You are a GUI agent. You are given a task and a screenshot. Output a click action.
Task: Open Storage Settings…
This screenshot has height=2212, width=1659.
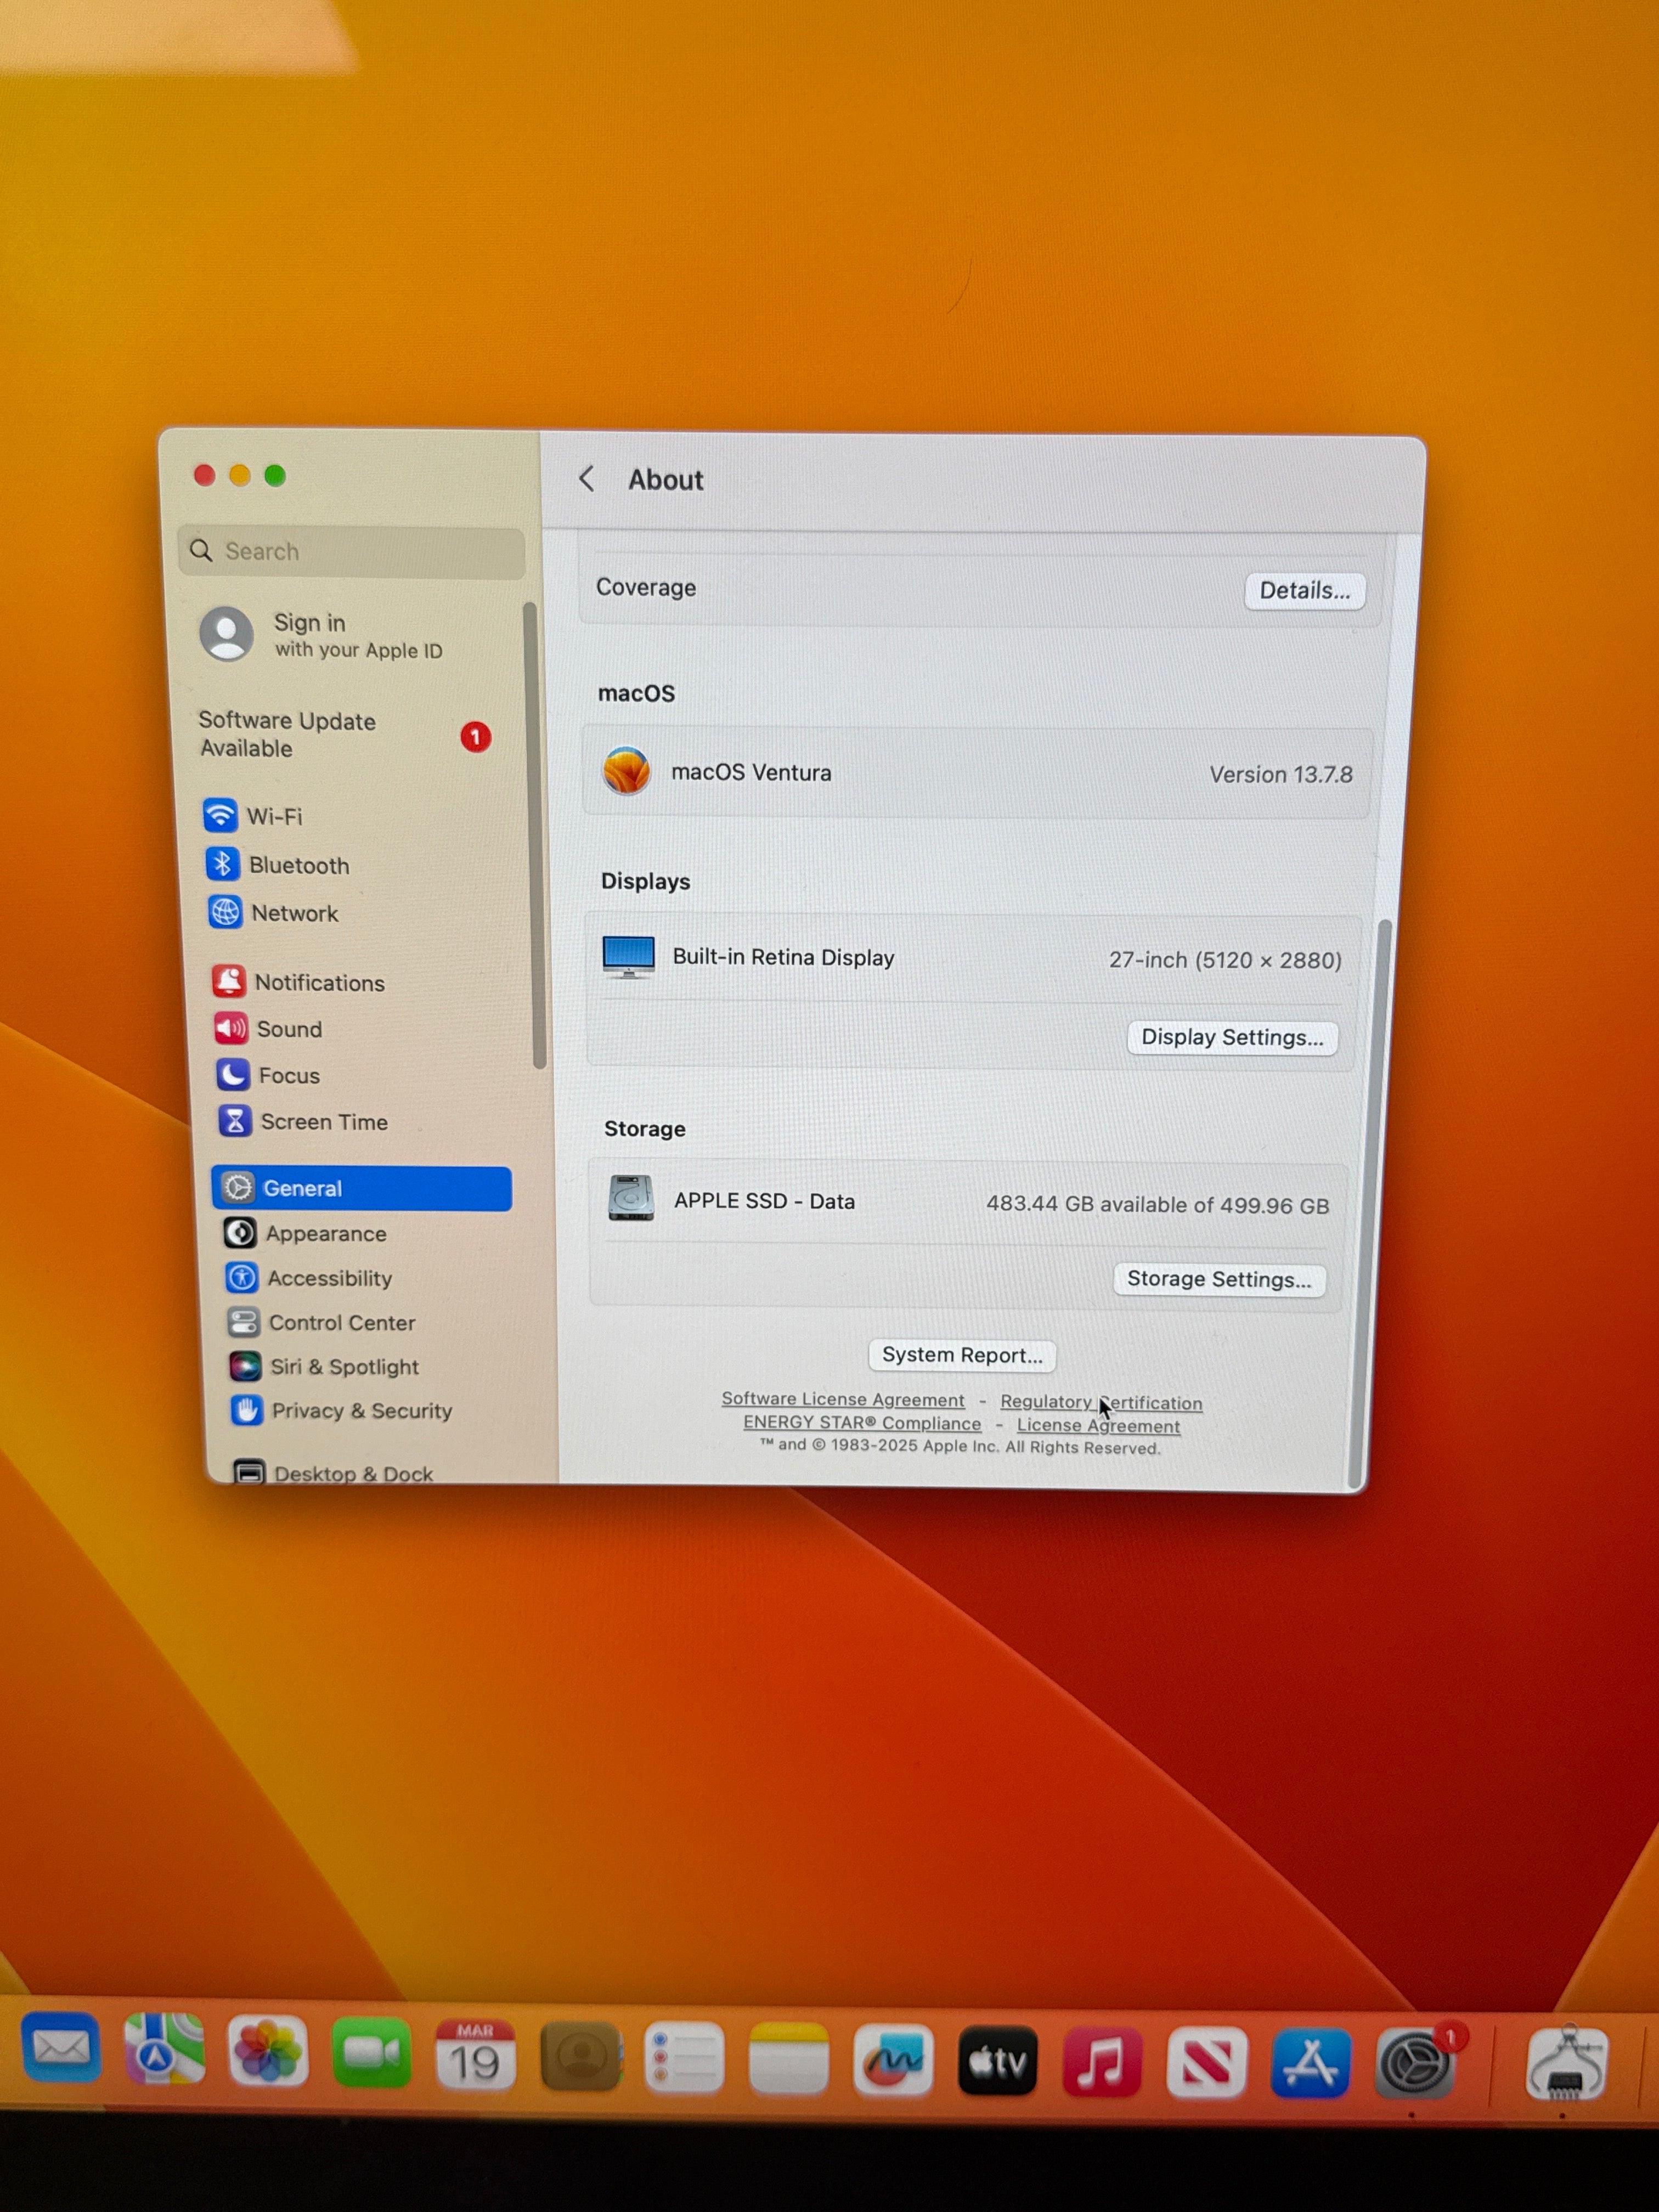coord(1219,1279)
